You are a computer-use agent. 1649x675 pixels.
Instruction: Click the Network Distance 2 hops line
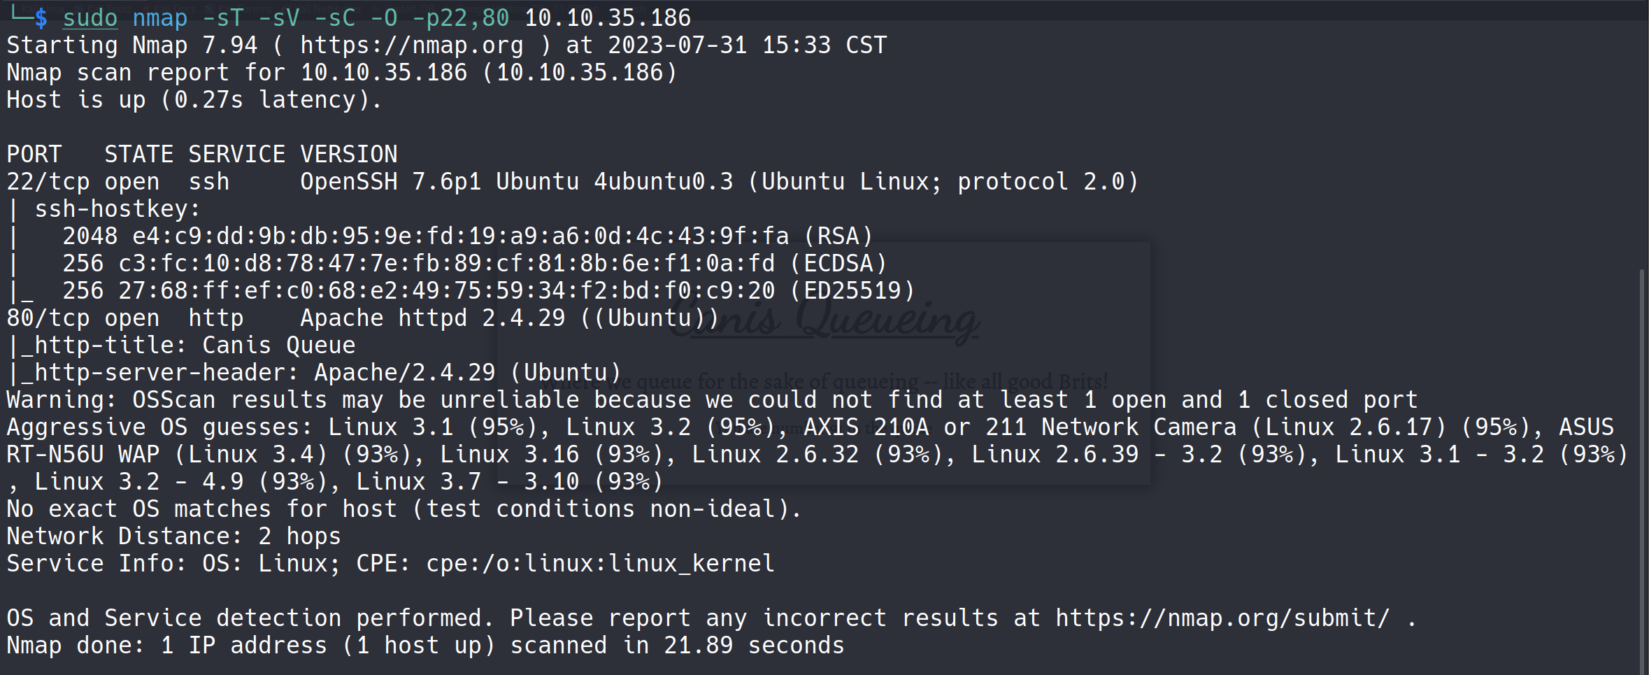click(173, 537)
